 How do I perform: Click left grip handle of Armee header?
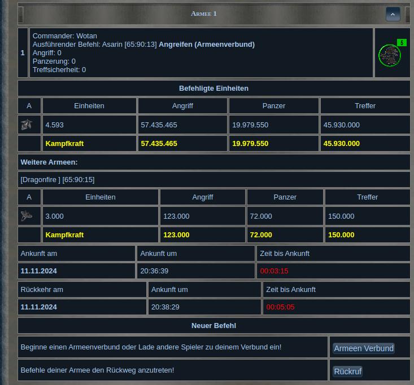click(21, 14)
